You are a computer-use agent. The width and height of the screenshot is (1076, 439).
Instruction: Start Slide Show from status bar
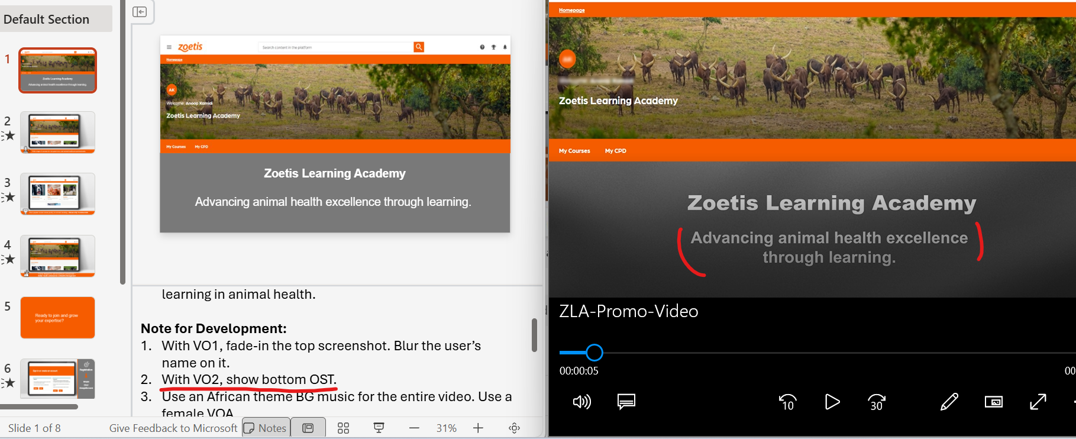click(379, 428)
